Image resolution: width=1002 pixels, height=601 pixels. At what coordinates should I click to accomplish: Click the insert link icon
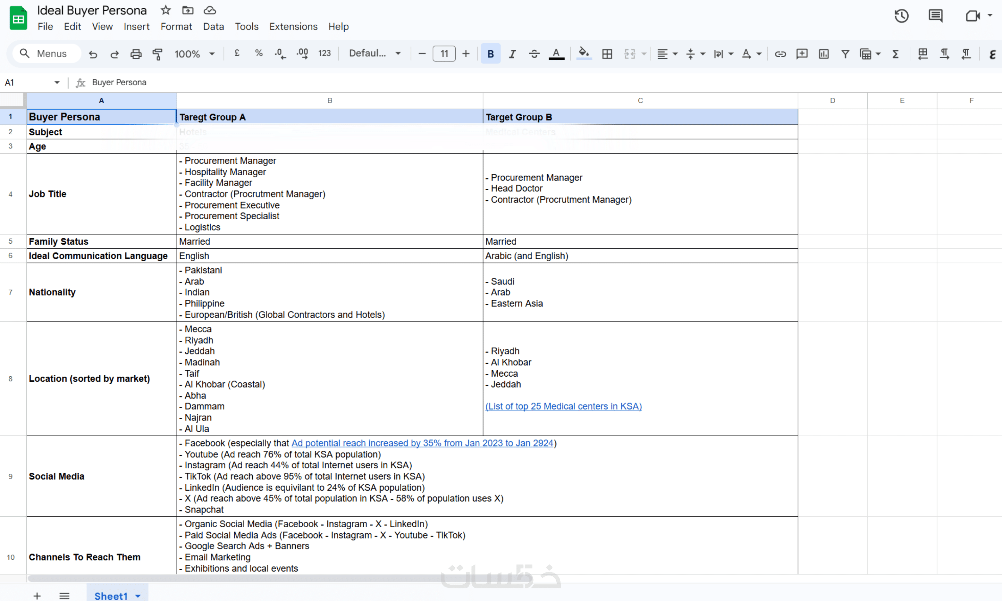coord(780,54)
